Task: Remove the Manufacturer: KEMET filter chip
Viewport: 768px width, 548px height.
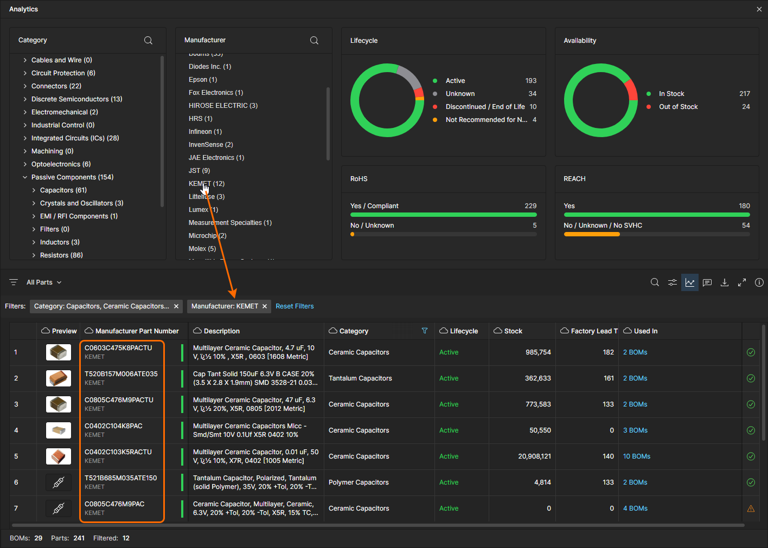Action: pyautogui.click(x=265, y=306)
